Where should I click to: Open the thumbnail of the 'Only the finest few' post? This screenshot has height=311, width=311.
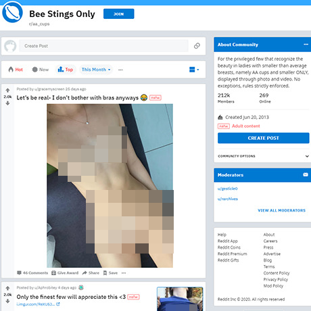(180, 299)
